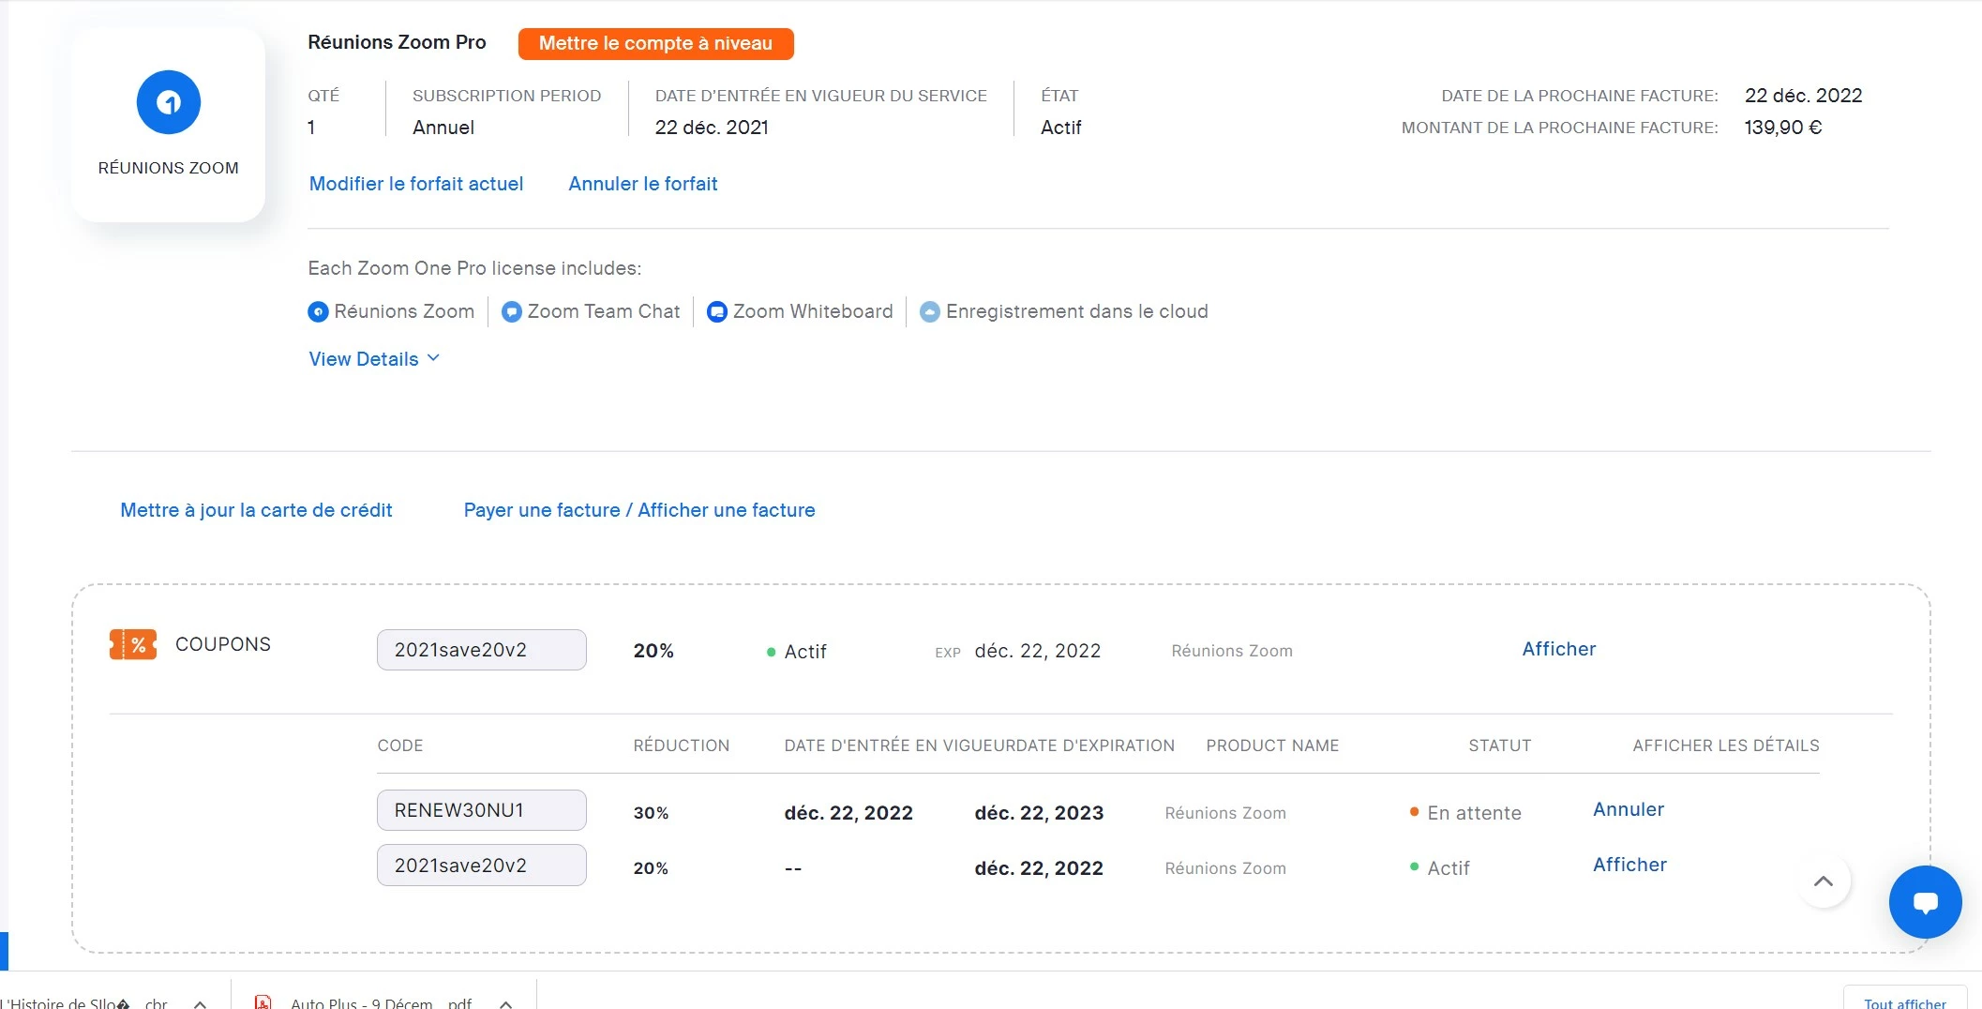Click the RENEW30NU1 coupon code field
The width and height of the screenshot is (1982, 1009).
tap(482, 810)
